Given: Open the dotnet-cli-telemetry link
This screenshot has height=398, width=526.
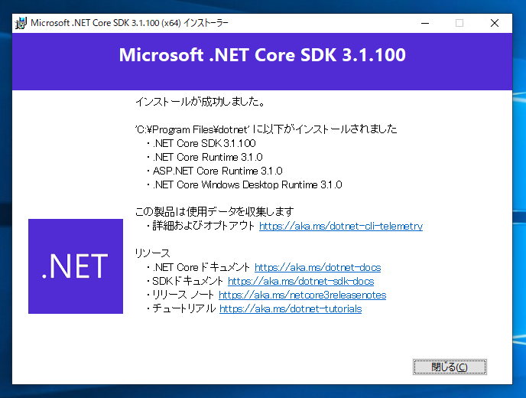Looking at the screenshot, I should [x=341, y=226].
